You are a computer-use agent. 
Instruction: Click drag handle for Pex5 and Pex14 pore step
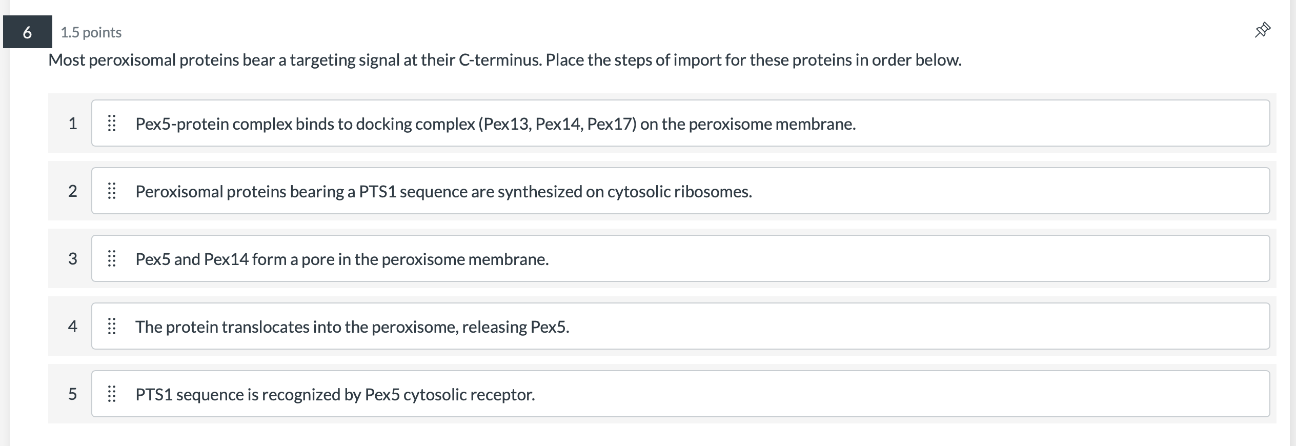[x=112, y=259]
